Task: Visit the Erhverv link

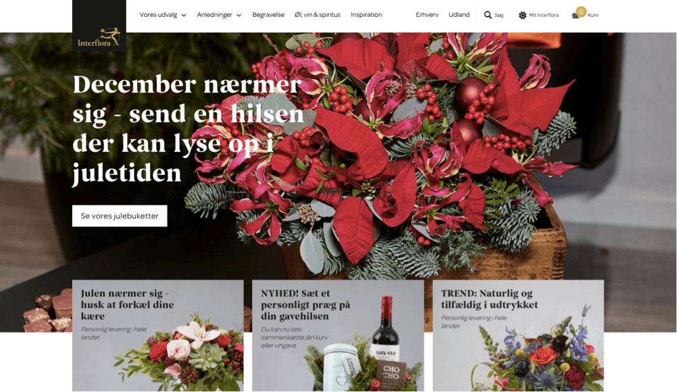Action: 427,15
